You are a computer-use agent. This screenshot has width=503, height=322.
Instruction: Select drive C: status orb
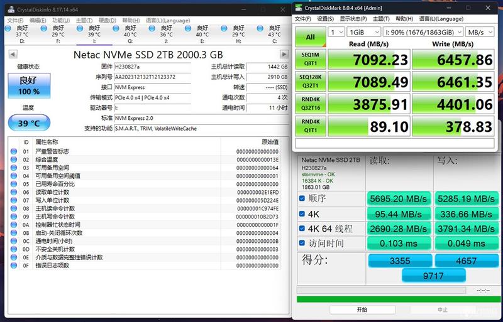[260, 28]
